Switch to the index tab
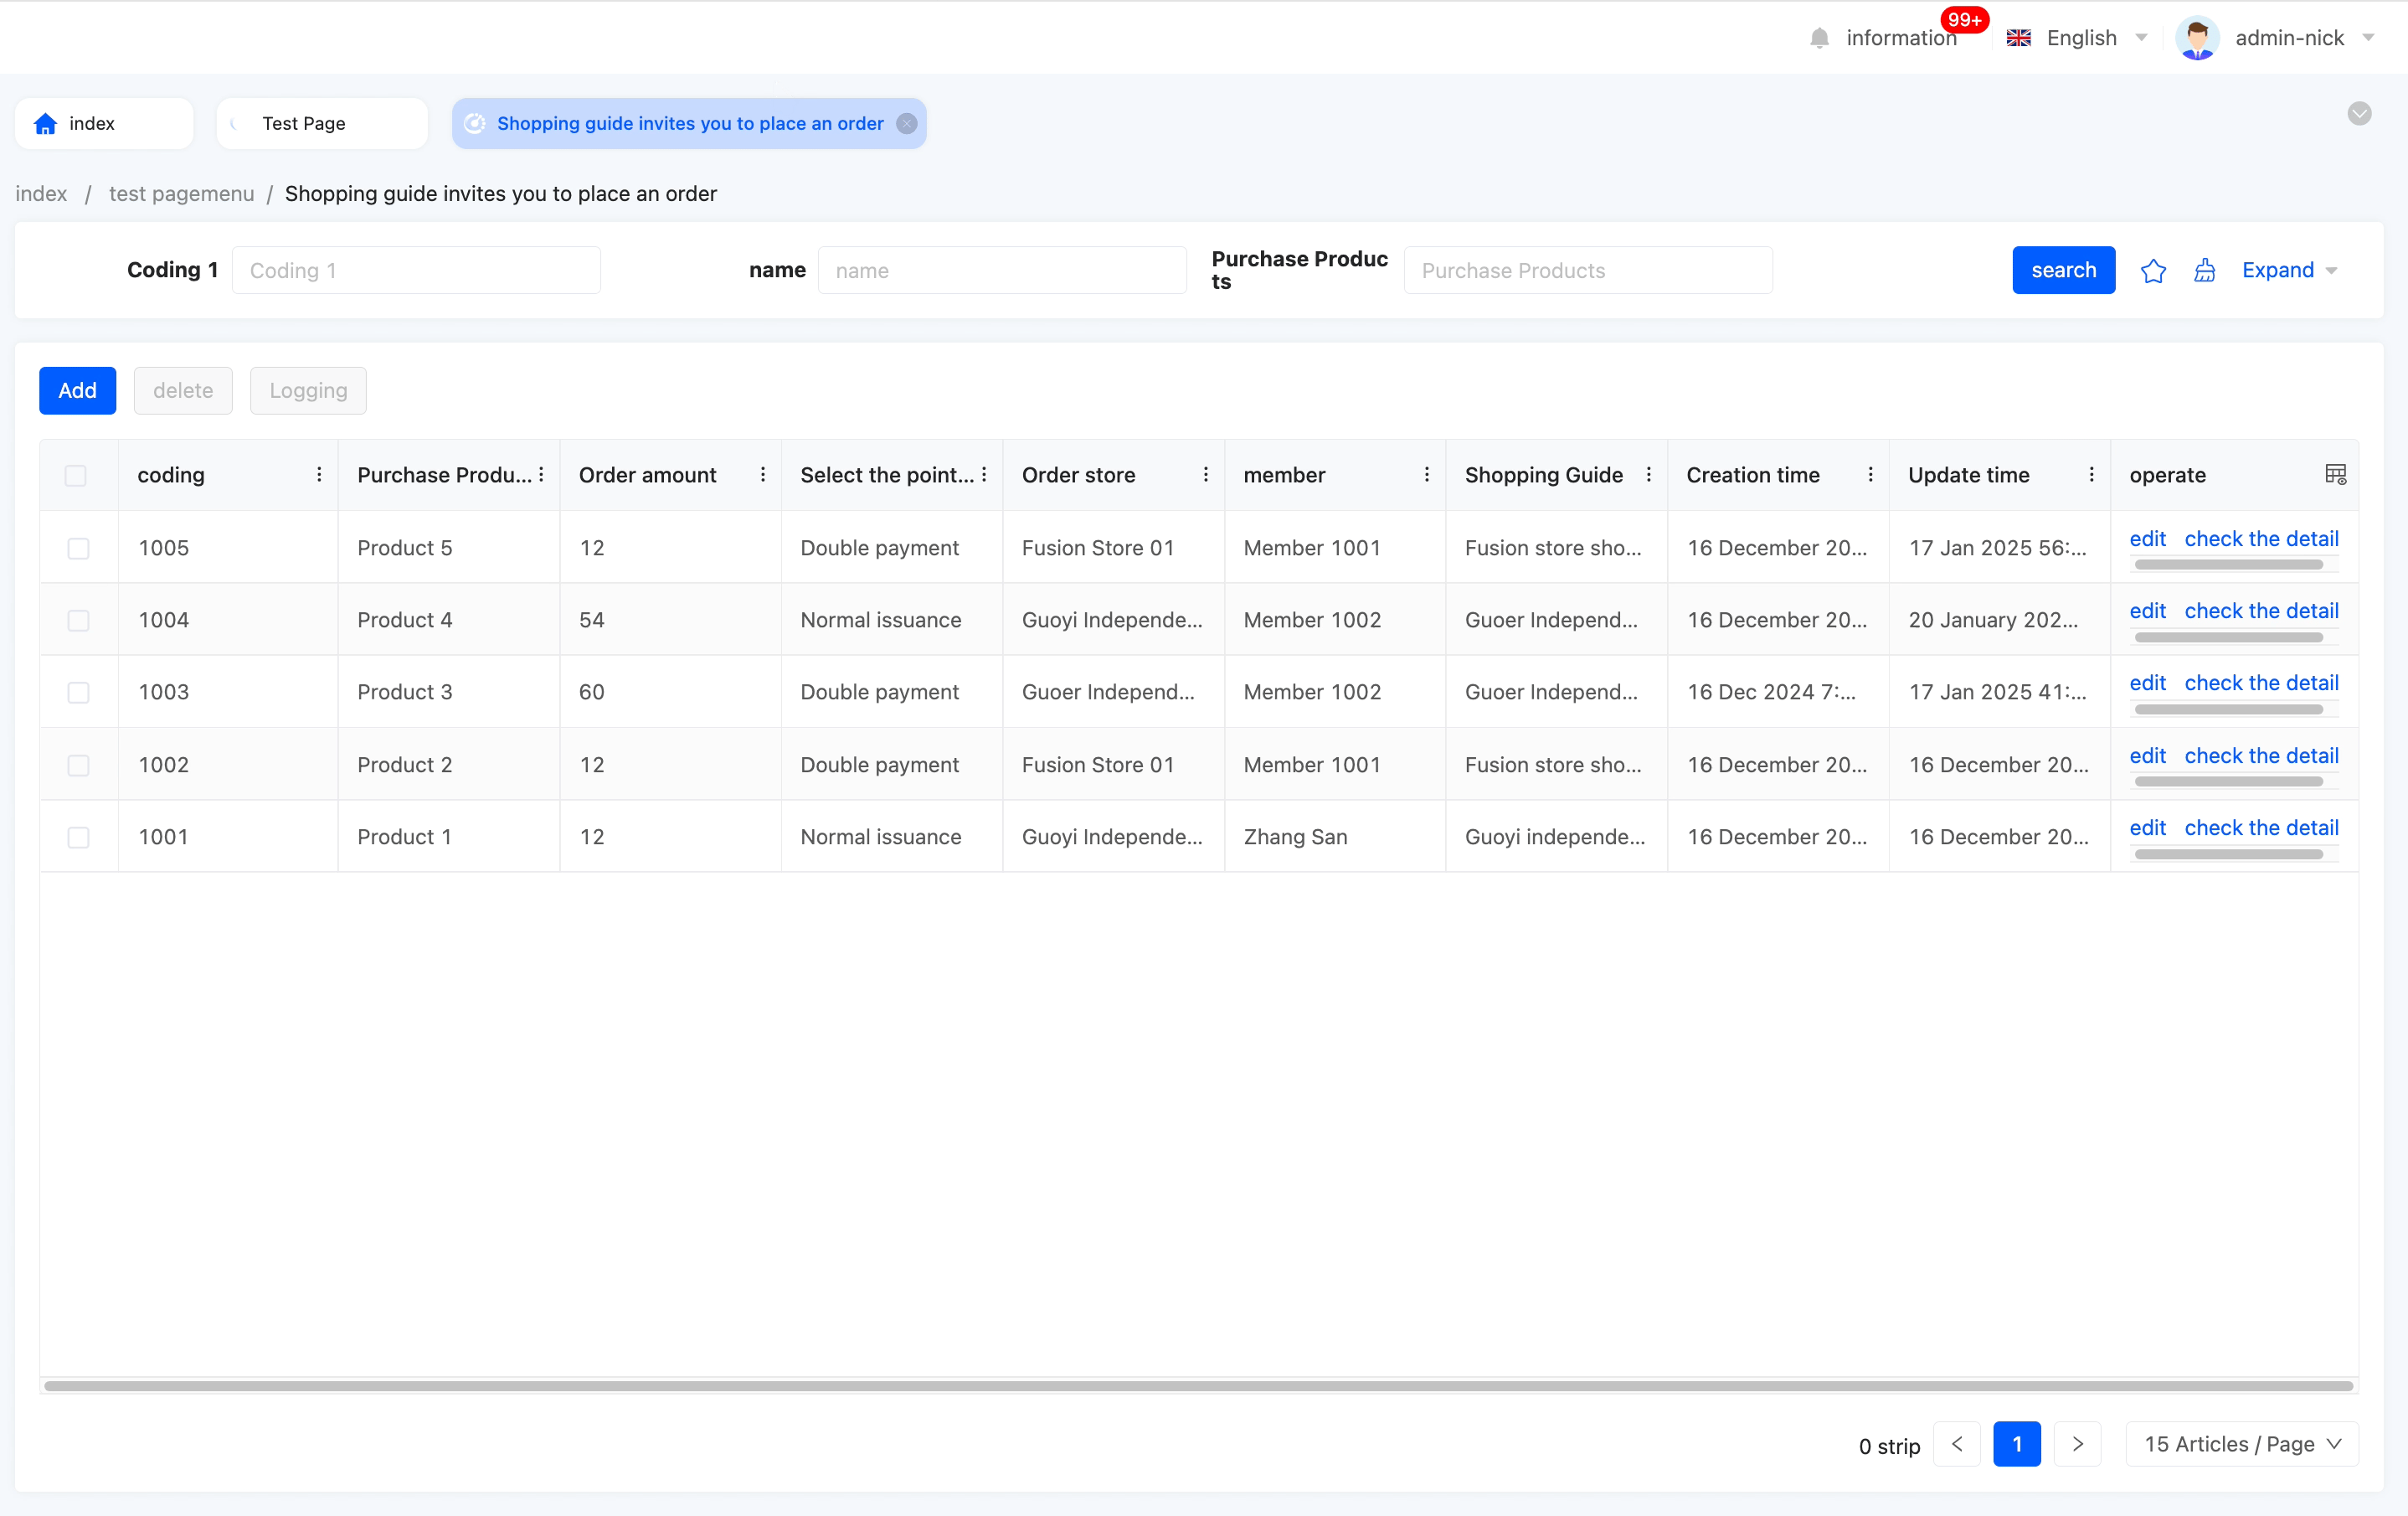This screenshot has height=1516, width=2408. 92,123
